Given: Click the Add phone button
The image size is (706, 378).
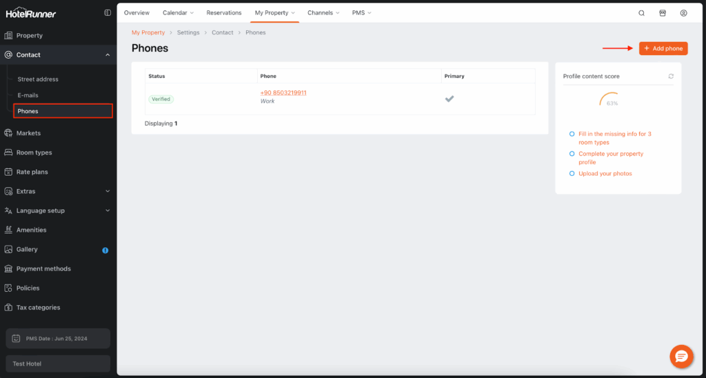Looking at the screenshot, I should pos(663,48).
